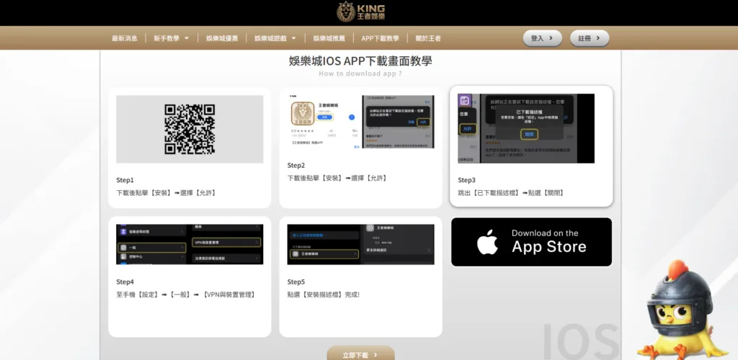Open the Step4 VPN settings screenshot

pos(190,244)
